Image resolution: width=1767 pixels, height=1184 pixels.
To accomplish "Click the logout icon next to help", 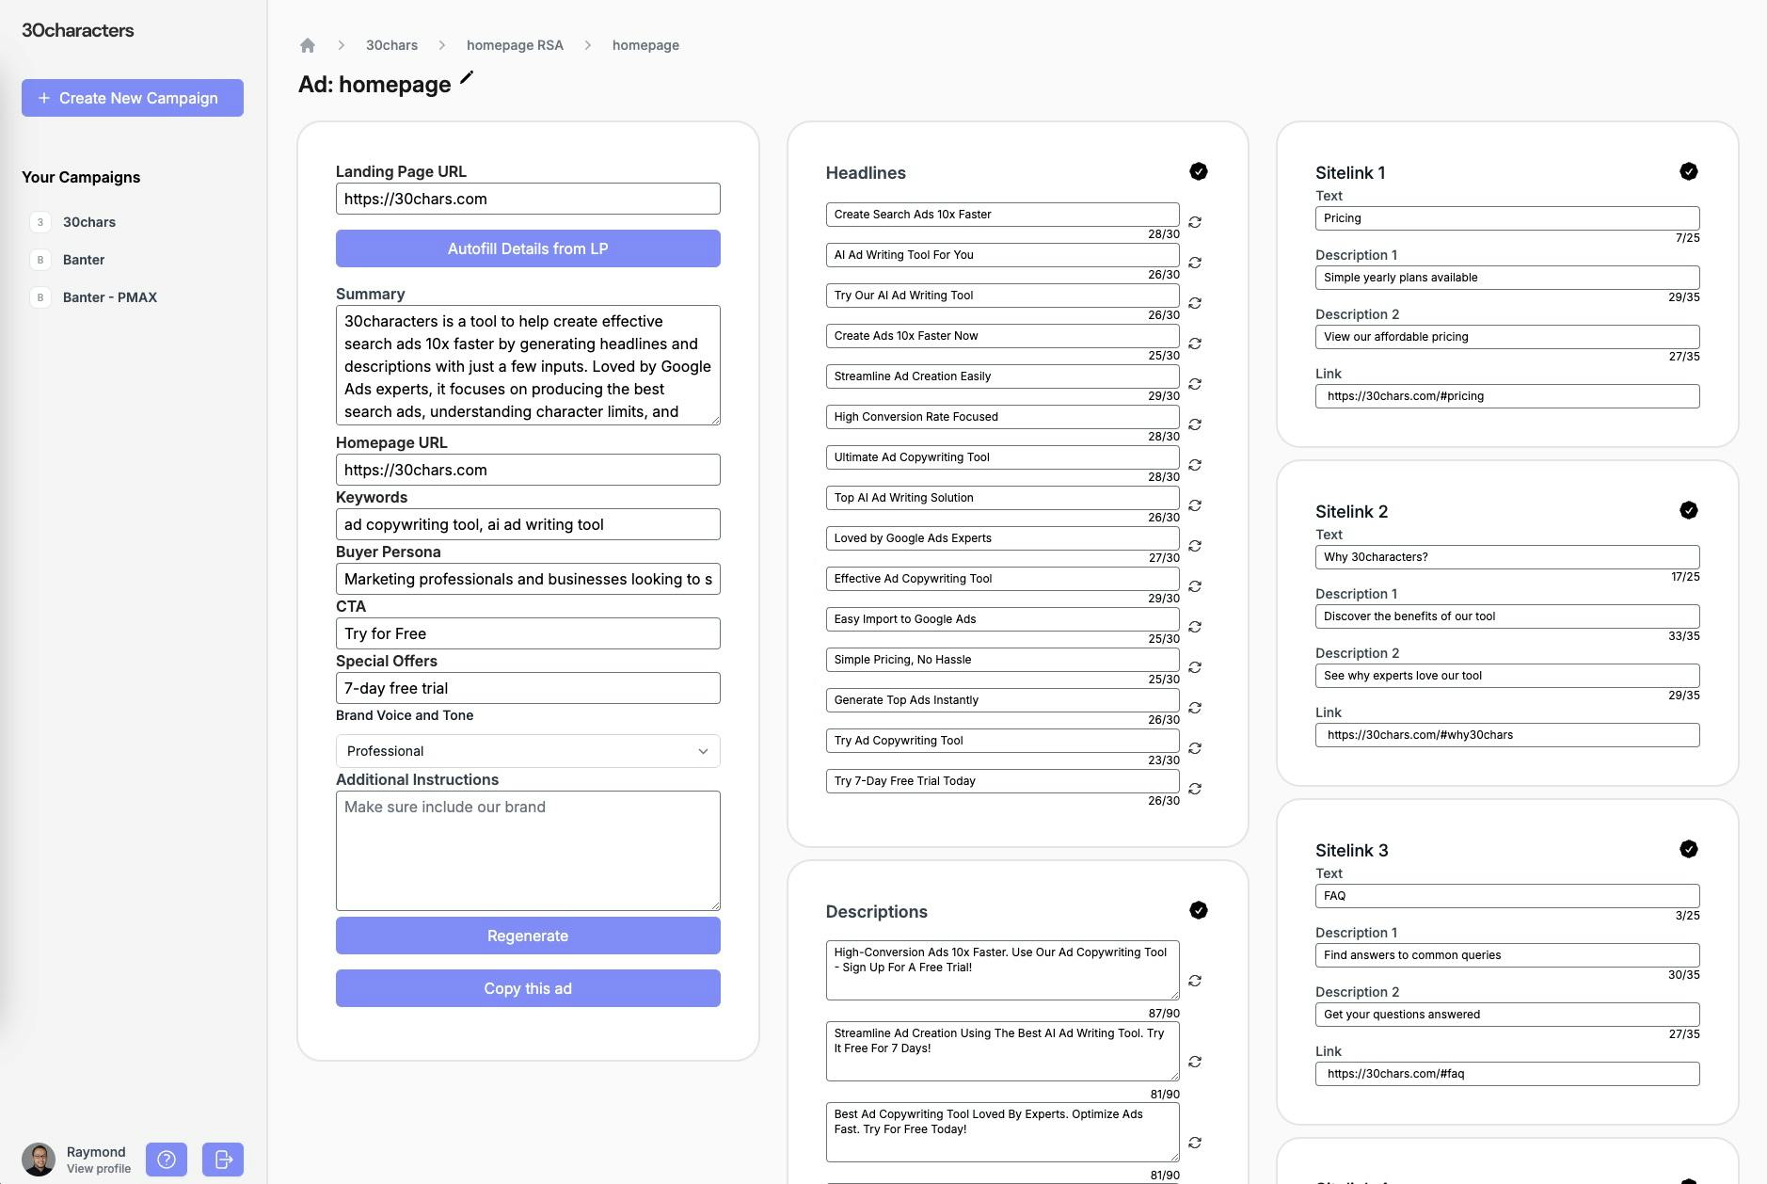I will 223,1160.
